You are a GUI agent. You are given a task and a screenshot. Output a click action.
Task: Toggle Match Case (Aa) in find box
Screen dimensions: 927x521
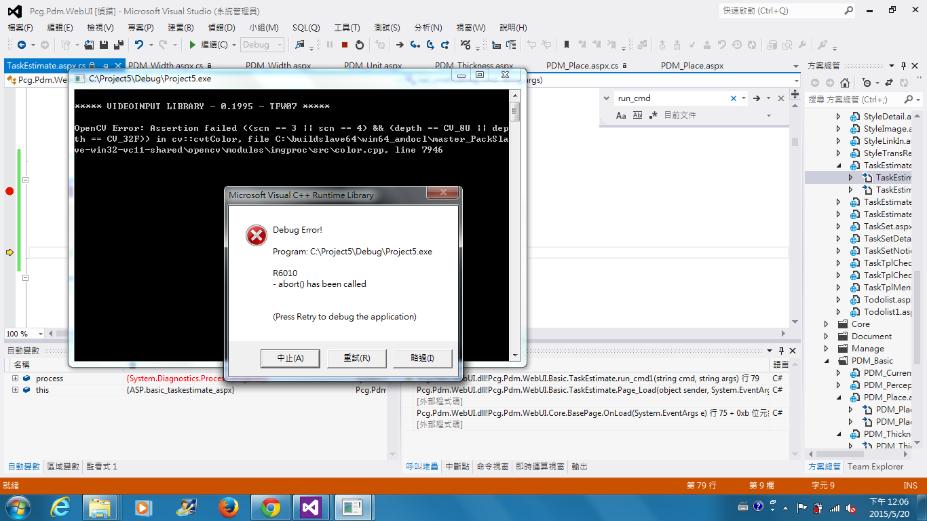click(x=621, y=115)
